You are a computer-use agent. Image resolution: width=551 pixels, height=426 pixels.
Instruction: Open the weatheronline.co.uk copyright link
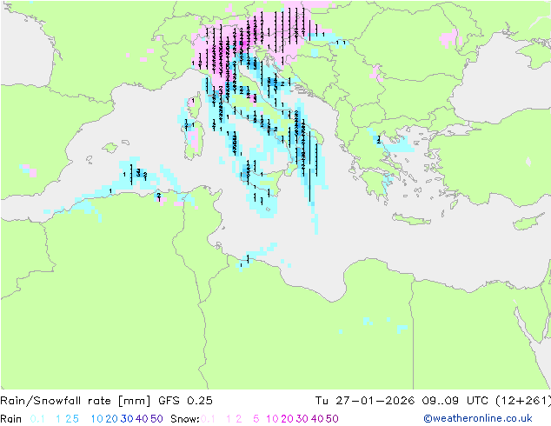point(478,418)
